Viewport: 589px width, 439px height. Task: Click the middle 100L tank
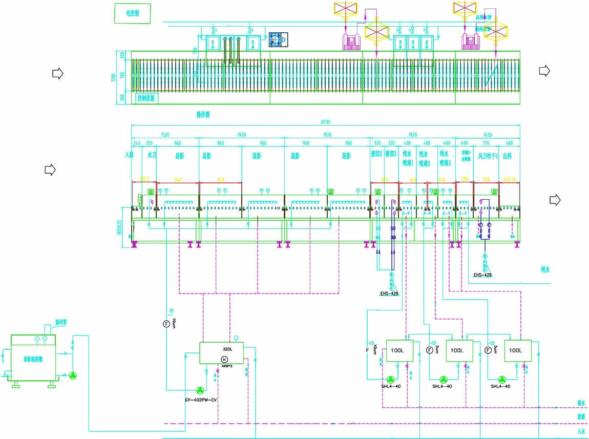point(459,351)
